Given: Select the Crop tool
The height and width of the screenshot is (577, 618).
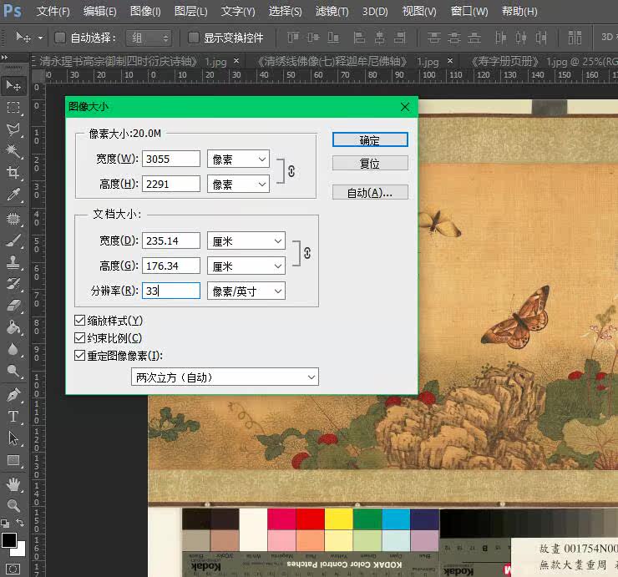Looking at the screenshot, I should click(x=13, y=172).
